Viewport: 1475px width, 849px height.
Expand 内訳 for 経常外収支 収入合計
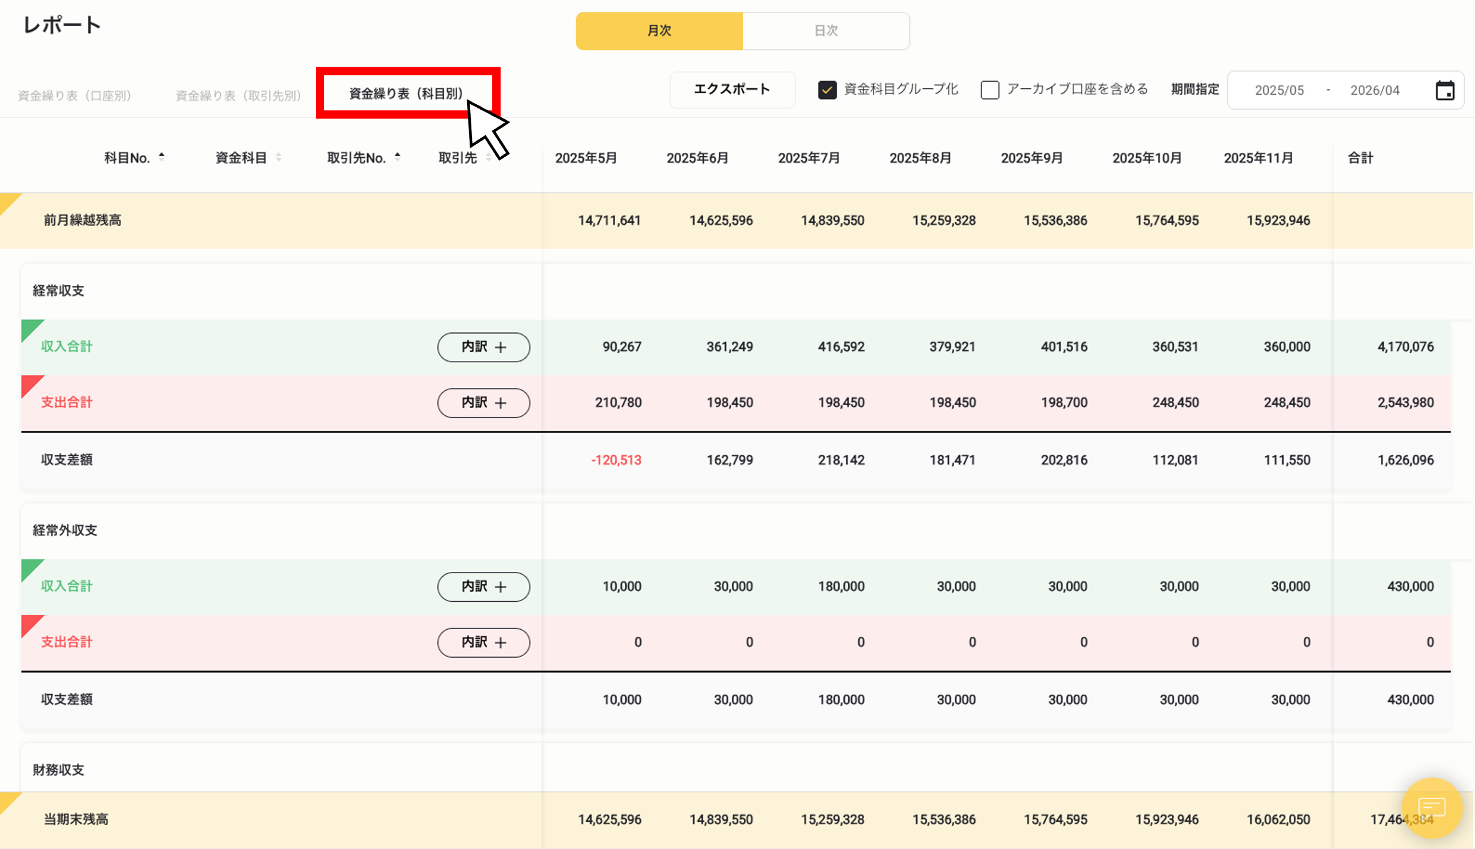pos(483,587)
